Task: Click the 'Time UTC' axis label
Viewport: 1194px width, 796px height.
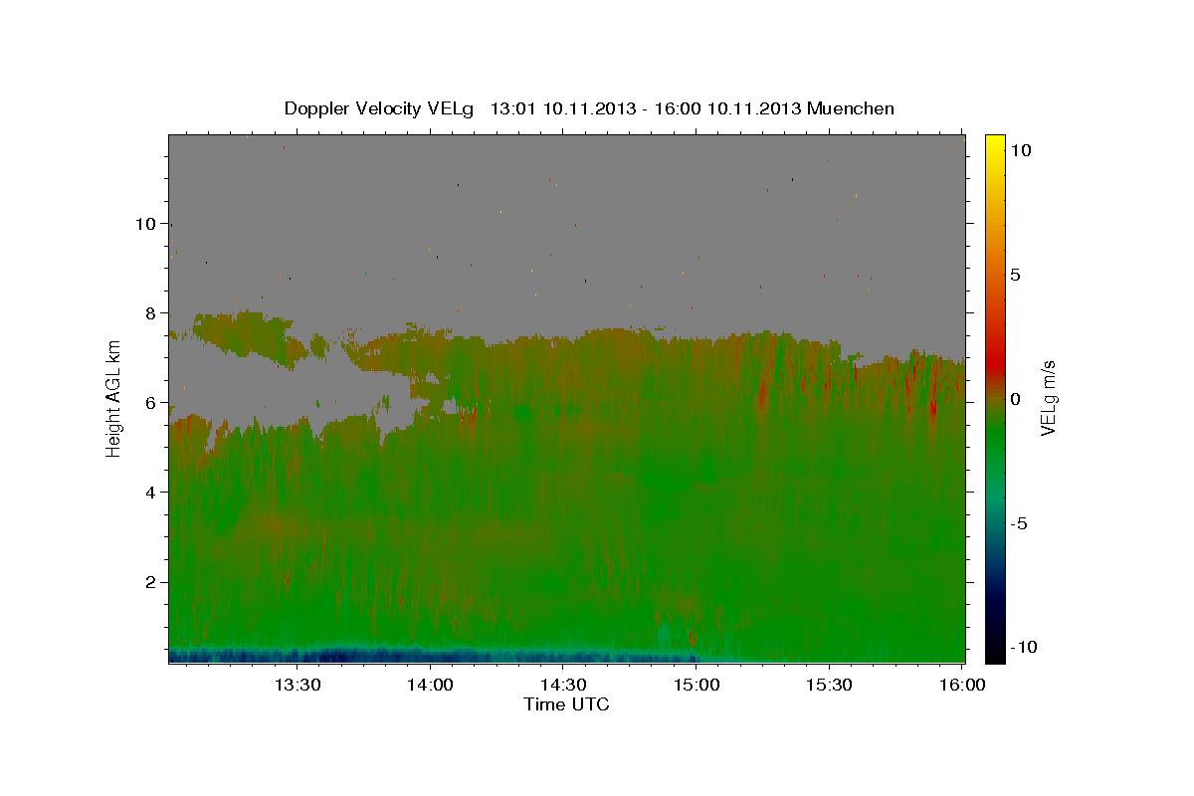Action: tap(566, 704)
